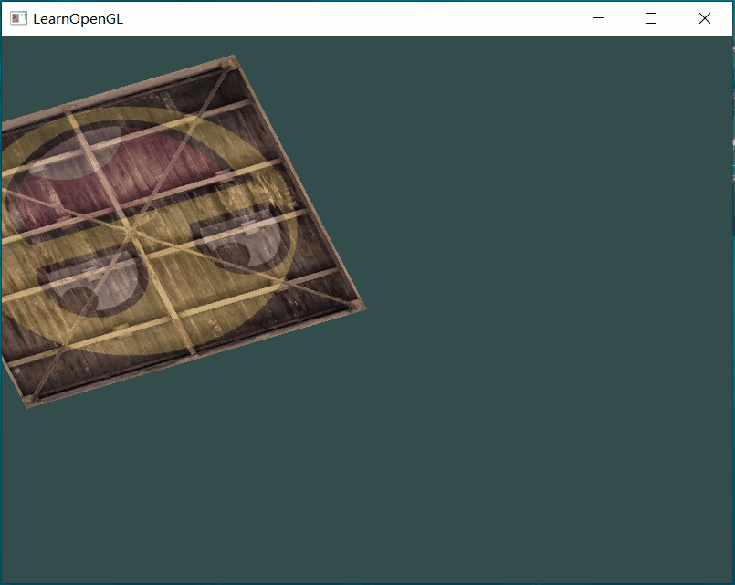Click where the crate's diagonal braces cross
Image resolution: width=735 pixels, height=585 pixels.
(134, 234)
